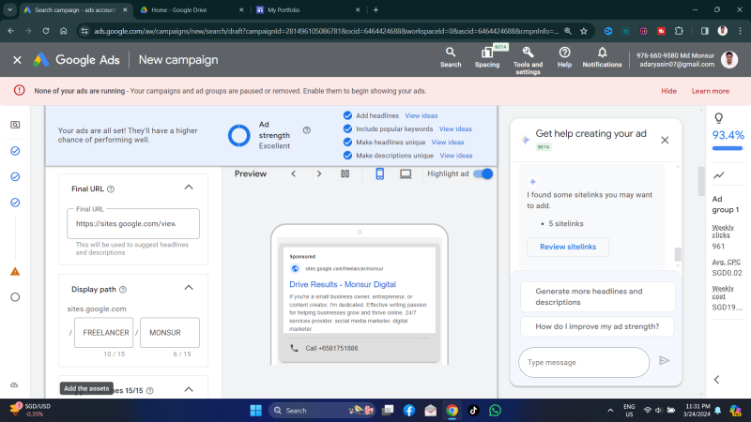Open the lightbulb optimization score icon
Screen dimensions: 751x422
[718, 118]
